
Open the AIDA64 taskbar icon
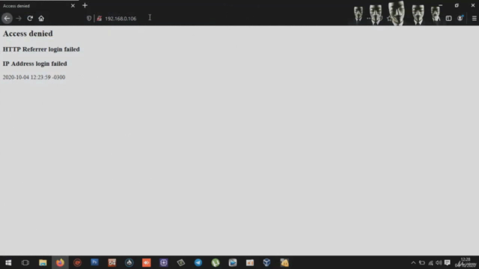(x=112, y=262)
